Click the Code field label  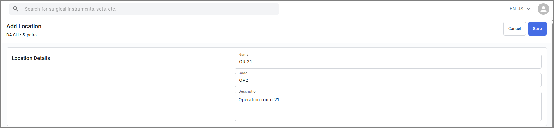pyautogui.click(x=243, y=73)
